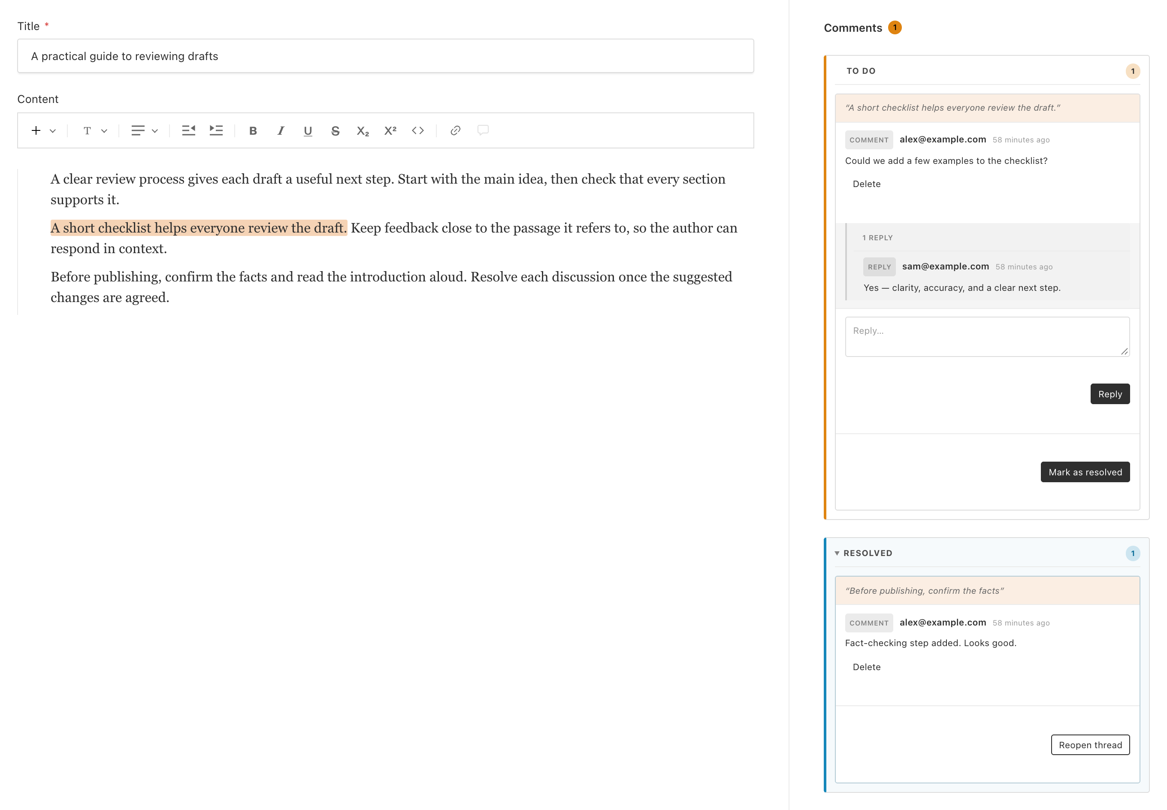1167x810 pixels.
Task: Collapse the Resolved section triangle
Action: [x=837, y=553]
